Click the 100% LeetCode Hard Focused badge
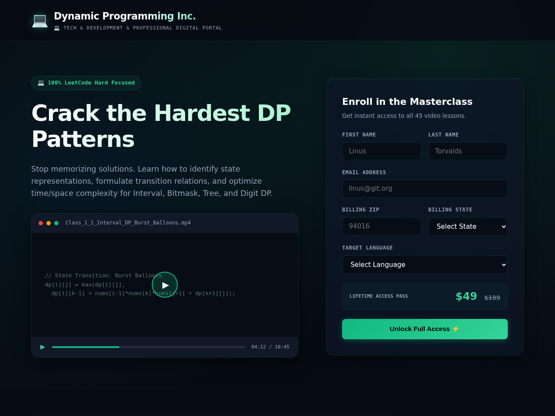Screen dimensions: 555x416 [86, 83]
